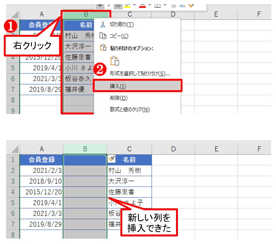
Task: Click cell 2015/12/20 in lower worksheet
Action: [42, 192]
